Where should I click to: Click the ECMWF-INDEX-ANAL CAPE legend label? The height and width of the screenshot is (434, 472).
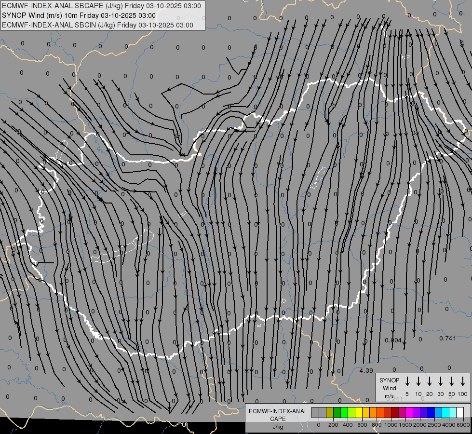point(278,415)
